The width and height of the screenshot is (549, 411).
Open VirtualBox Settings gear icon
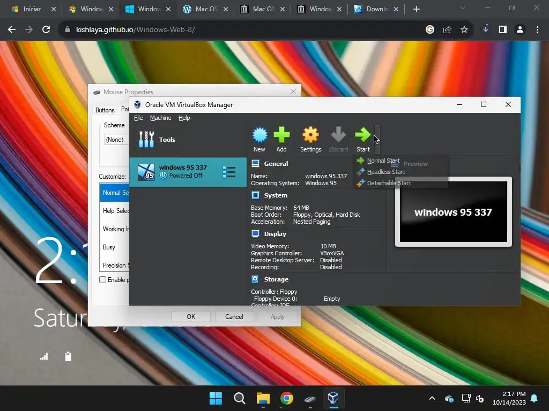(310, 135)
